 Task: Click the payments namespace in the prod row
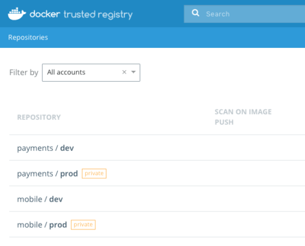[35, 174]
